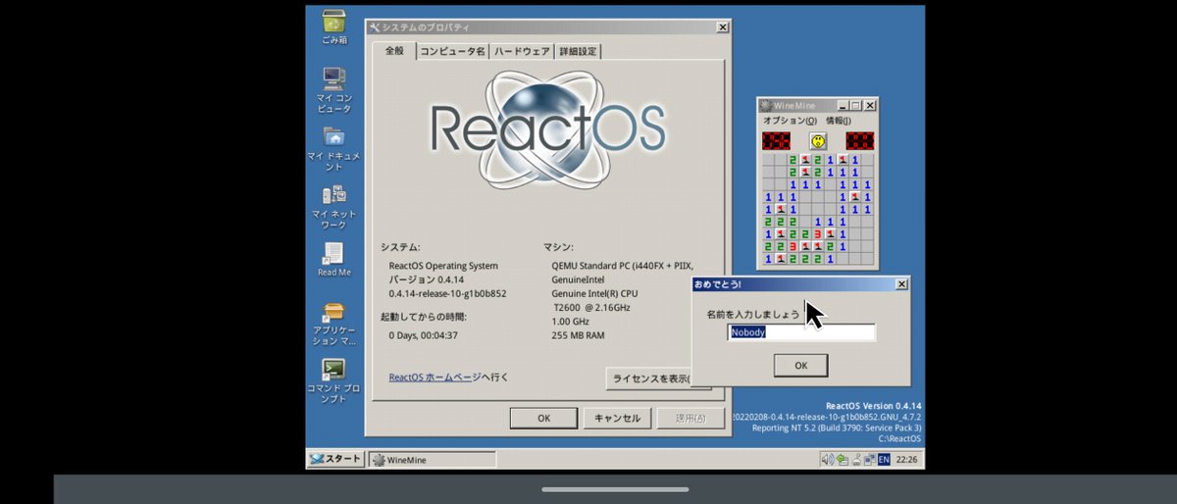This screenshot has width=1177, height=504.
Task: Open the Read Me desktop icon
Action: (333, 260)
